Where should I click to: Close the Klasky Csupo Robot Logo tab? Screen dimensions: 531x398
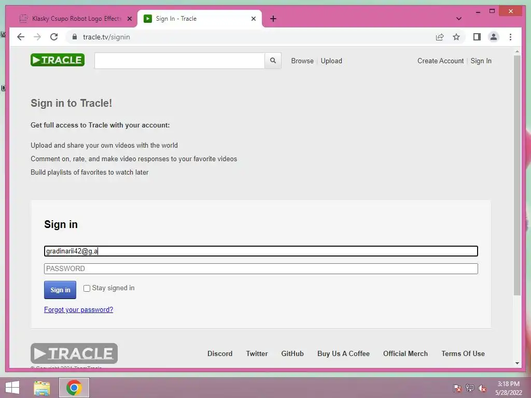(x=129, y=19)
